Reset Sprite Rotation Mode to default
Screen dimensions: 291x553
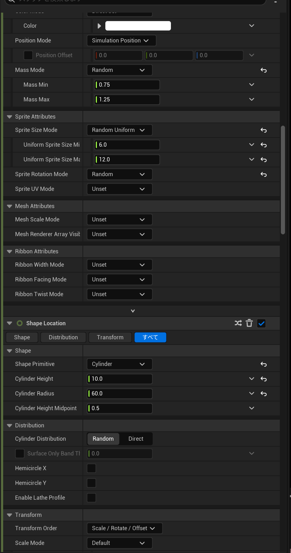(x=264, y=174)
